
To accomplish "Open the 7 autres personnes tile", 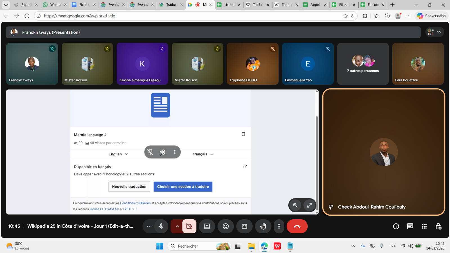I will pyautogui.click(x=363, y=64).
